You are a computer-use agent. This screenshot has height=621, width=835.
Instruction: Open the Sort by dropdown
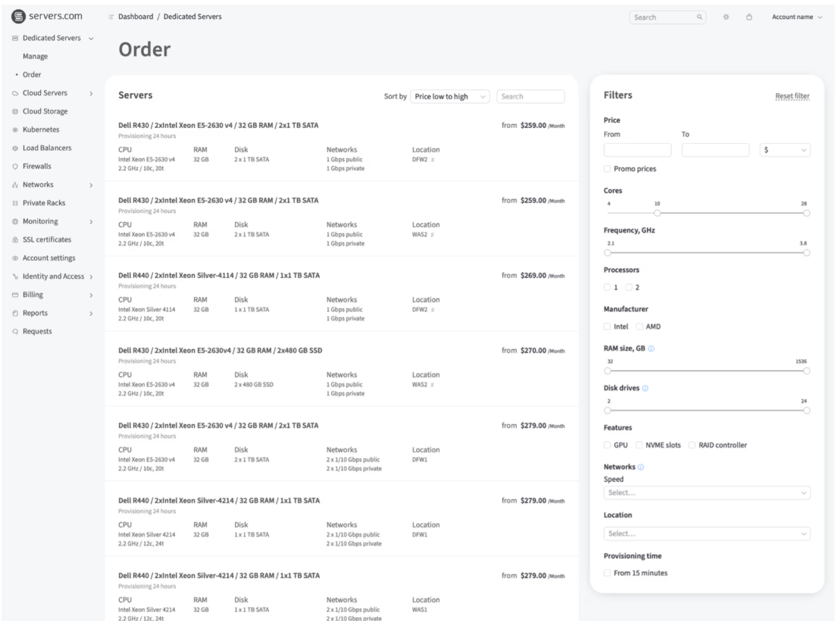pos(449,96)
